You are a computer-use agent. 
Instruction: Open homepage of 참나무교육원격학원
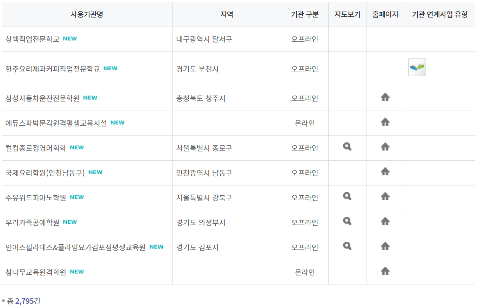tap(385, 271)
